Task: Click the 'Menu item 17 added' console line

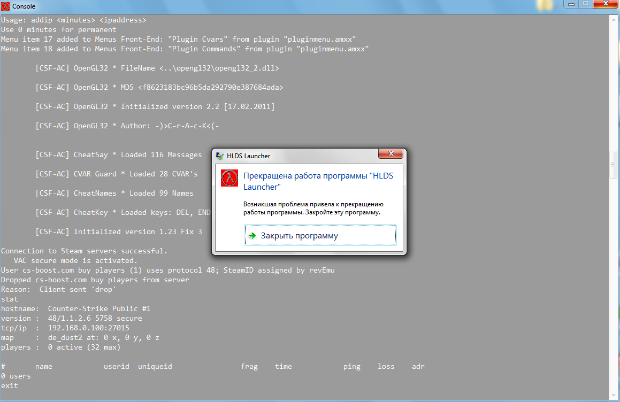Action: (x=178, y=39)
